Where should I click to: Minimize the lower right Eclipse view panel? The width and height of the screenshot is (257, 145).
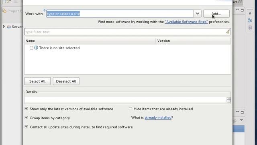pos(237,112)
